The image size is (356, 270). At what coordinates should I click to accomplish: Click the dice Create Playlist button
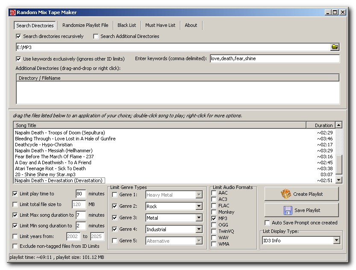coord(301,194)
